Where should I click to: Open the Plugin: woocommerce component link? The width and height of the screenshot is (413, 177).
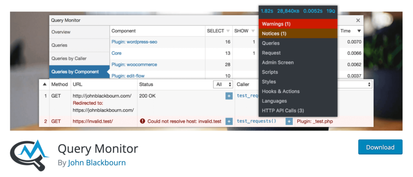pyautogui.click(x=134, y=65)
